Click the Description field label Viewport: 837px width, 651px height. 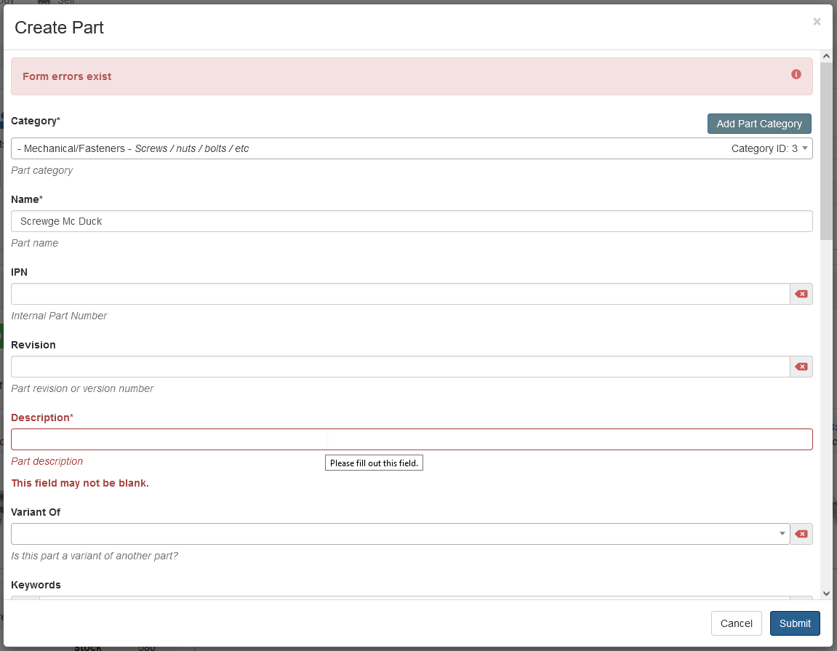pyautogui.click(x=42, y=418)
